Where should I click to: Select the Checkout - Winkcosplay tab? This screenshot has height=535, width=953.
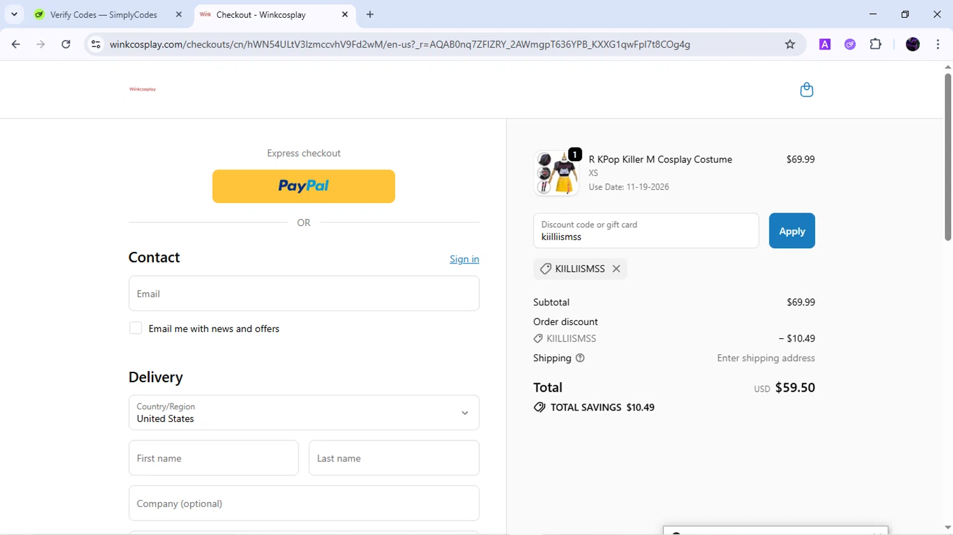(260, 15)
